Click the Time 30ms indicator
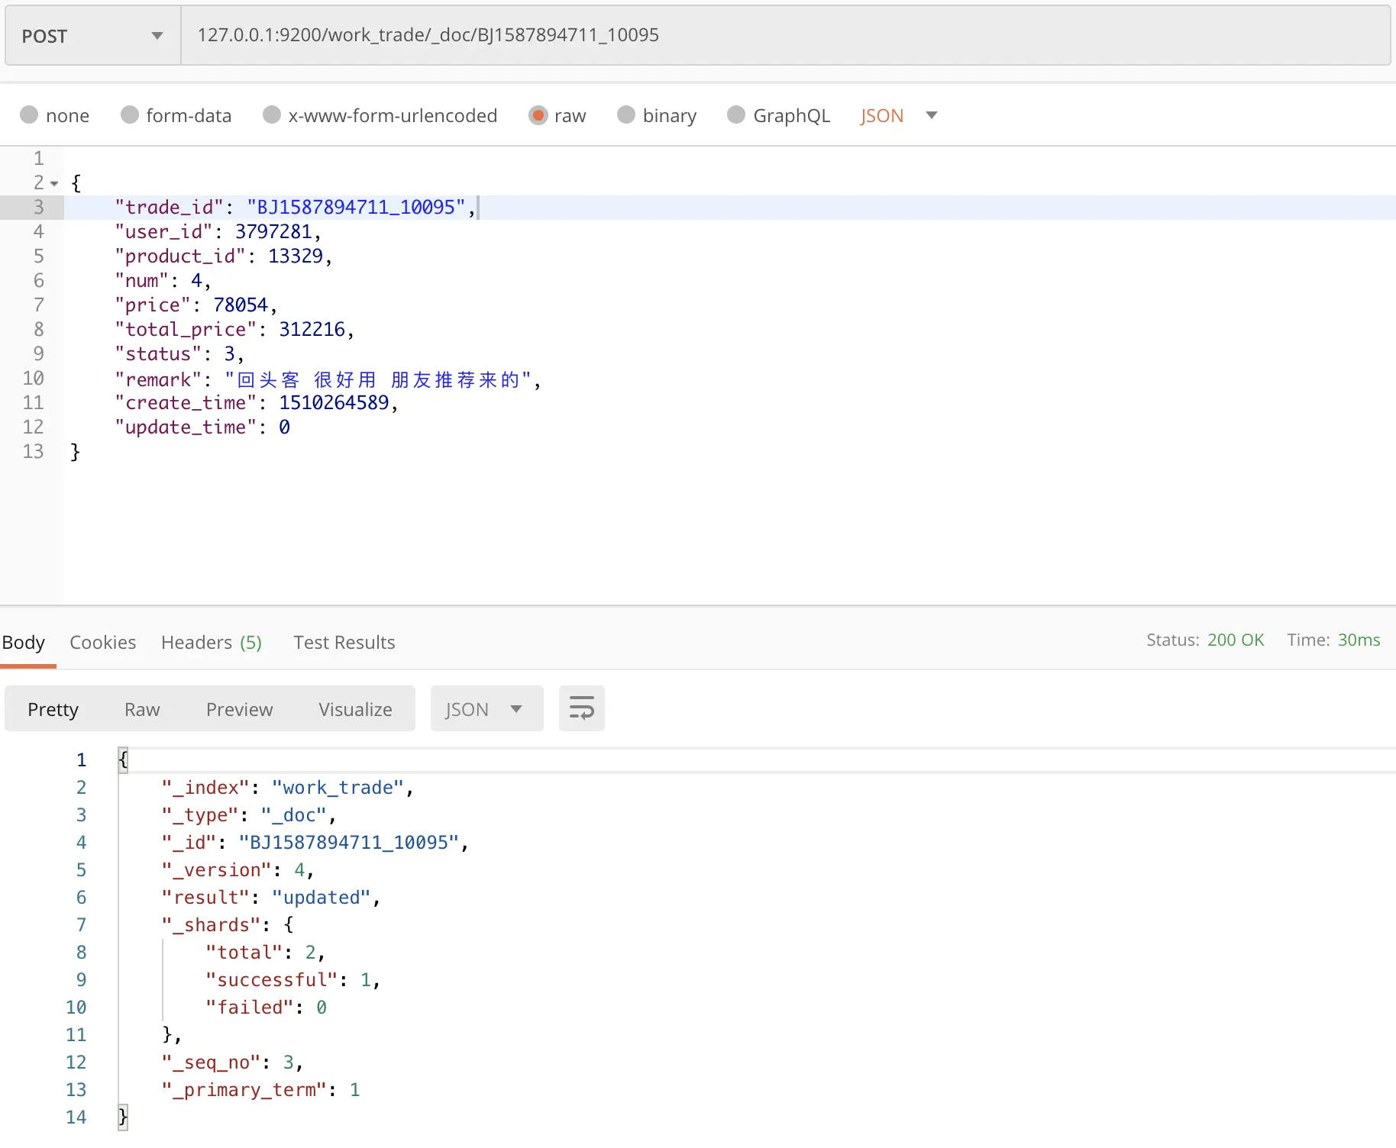The height and width of the screenshot is (1148, 1396). tap(1333, 640)
